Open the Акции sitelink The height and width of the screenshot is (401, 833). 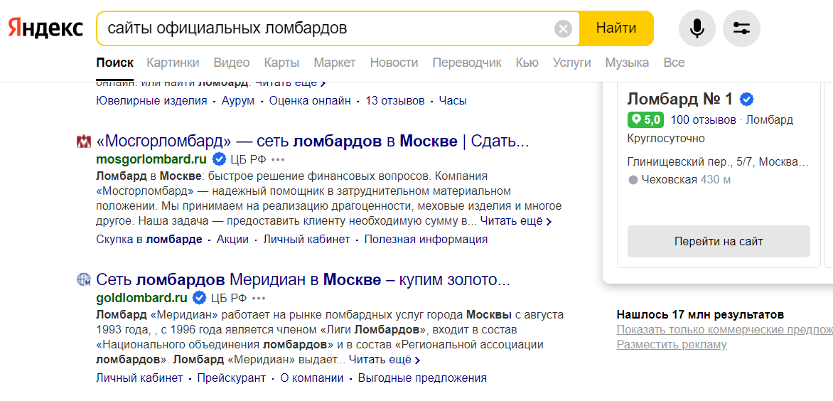(x=232, y=240)
